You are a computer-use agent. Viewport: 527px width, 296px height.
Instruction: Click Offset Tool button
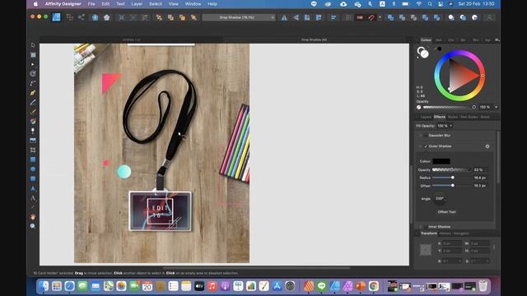[446, 212]
